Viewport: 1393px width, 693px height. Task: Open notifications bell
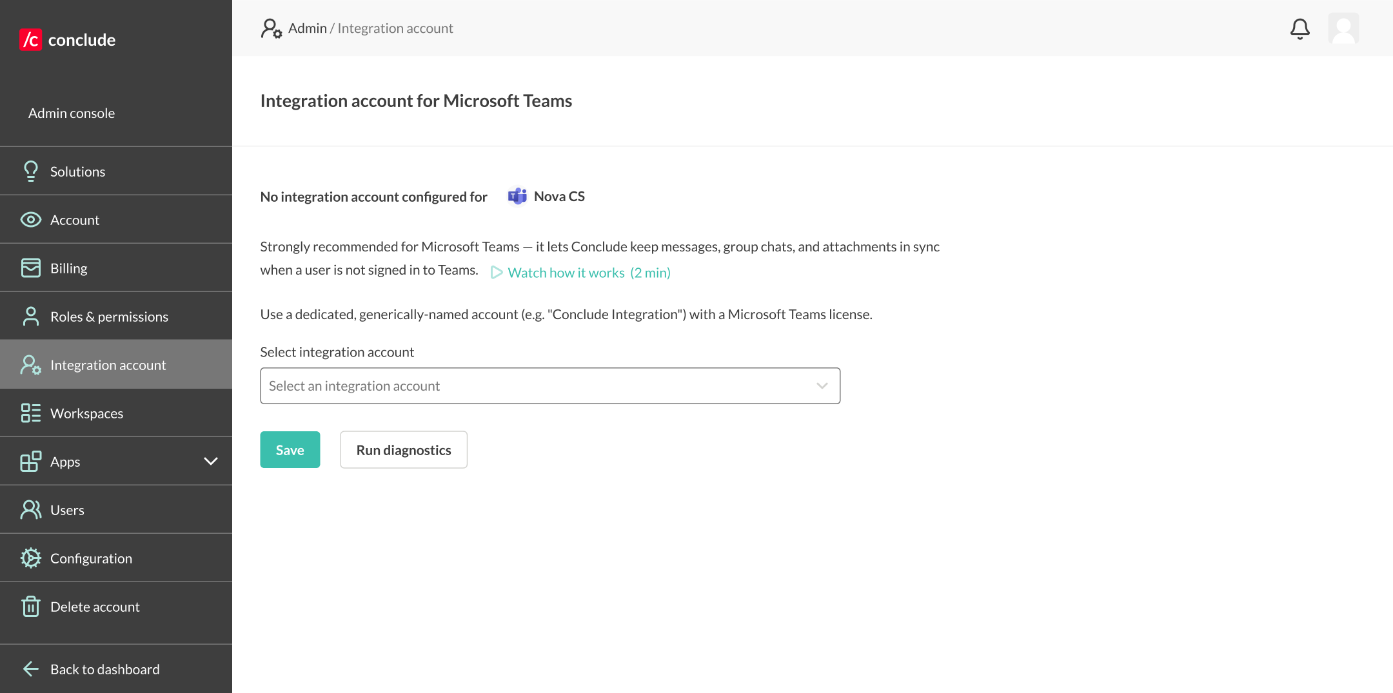pyautogui.click(x=1299, y=28)
